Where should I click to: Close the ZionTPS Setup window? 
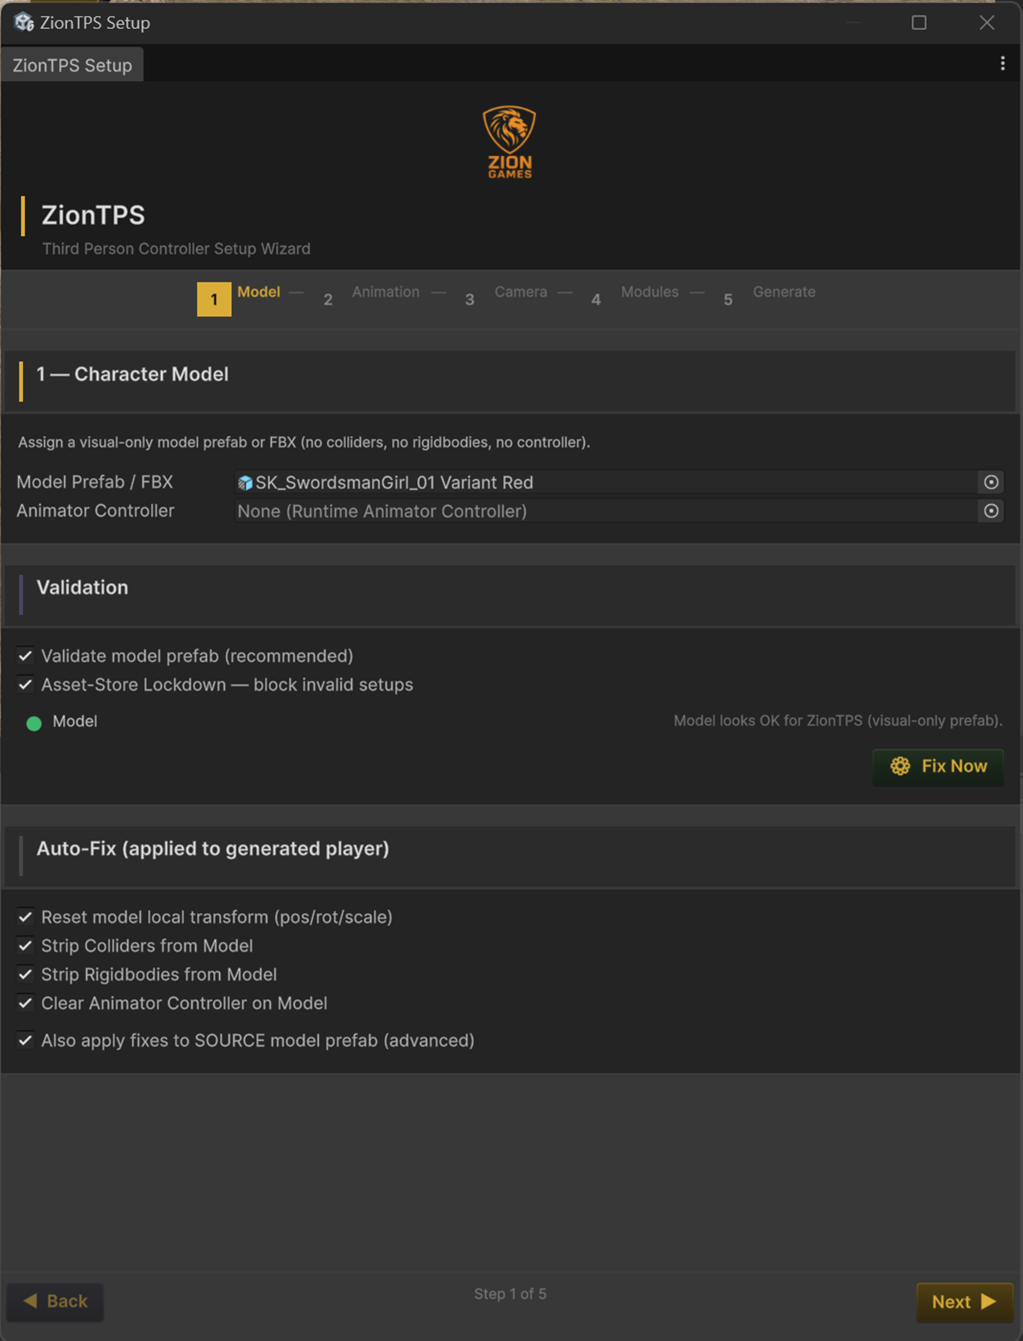point(987,22)
